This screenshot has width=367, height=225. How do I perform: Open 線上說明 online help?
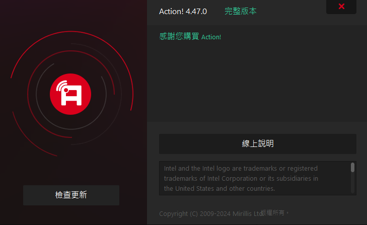point(257,144)
